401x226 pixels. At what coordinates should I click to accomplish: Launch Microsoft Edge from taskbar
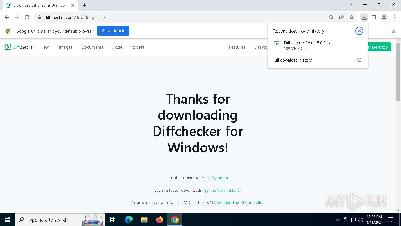click(129, 220)
